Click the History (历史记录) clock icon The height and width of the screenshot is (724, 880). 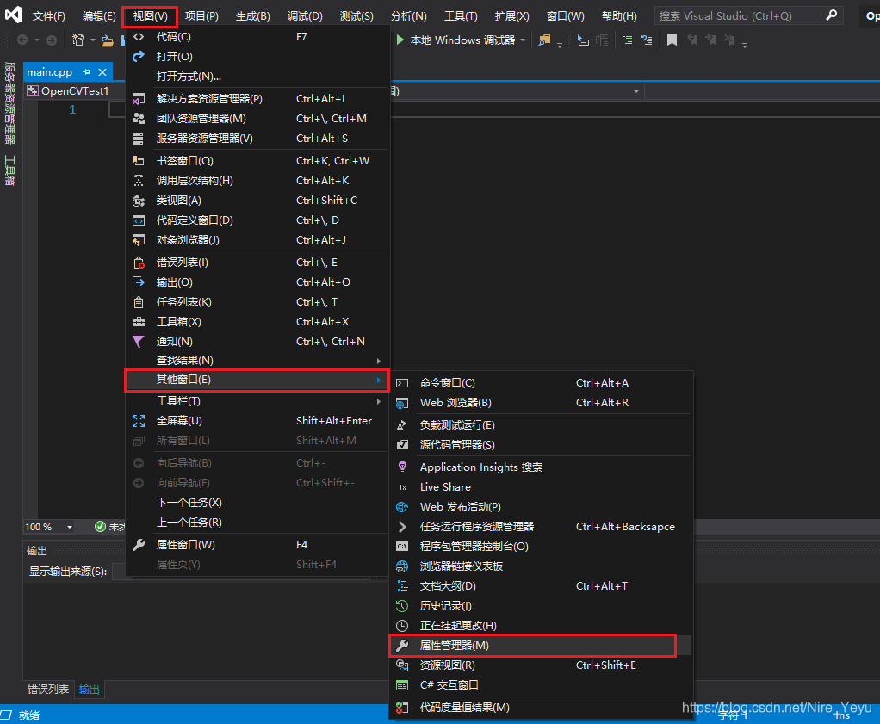click(402, 605)
